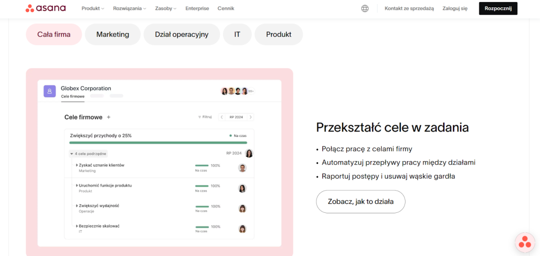Expand the Bezpiecznie skalować goal

pyautogui.click(x=77, y=226)
